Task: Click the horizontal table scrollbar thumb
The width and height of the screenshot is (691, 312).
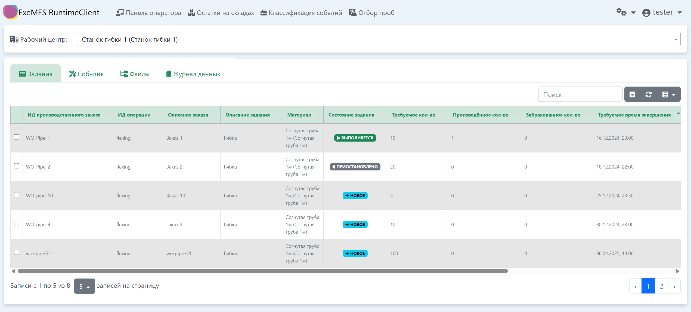Action: 263,271
